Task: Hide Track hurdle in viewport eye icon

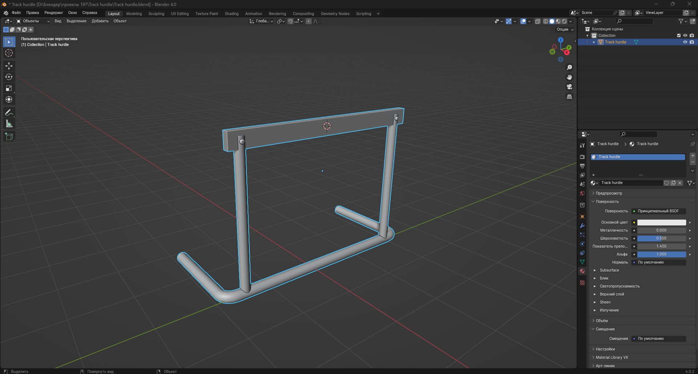Action: [685, 42]
